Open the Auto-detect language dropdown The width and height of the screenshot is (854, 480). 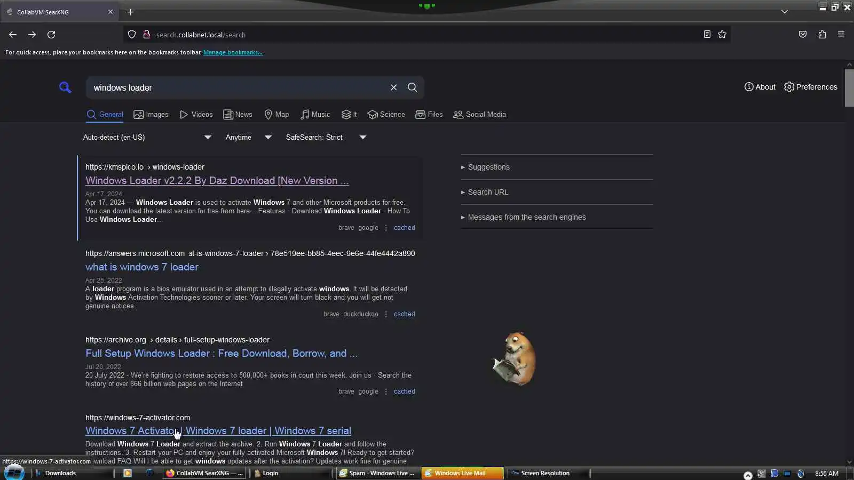tap(147, 138)
